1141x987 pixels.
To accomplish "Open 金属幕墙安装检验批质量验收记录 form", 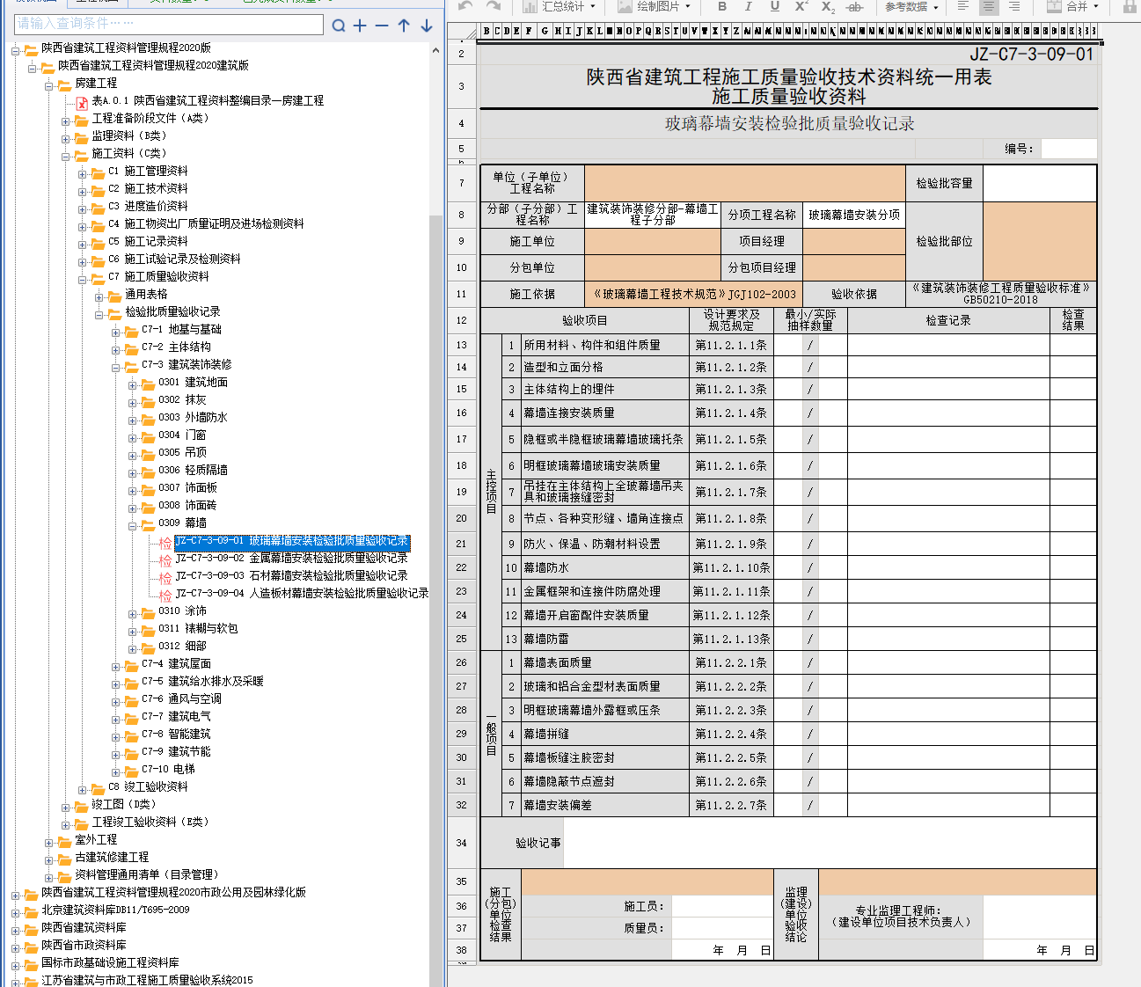I will (291, 558).
